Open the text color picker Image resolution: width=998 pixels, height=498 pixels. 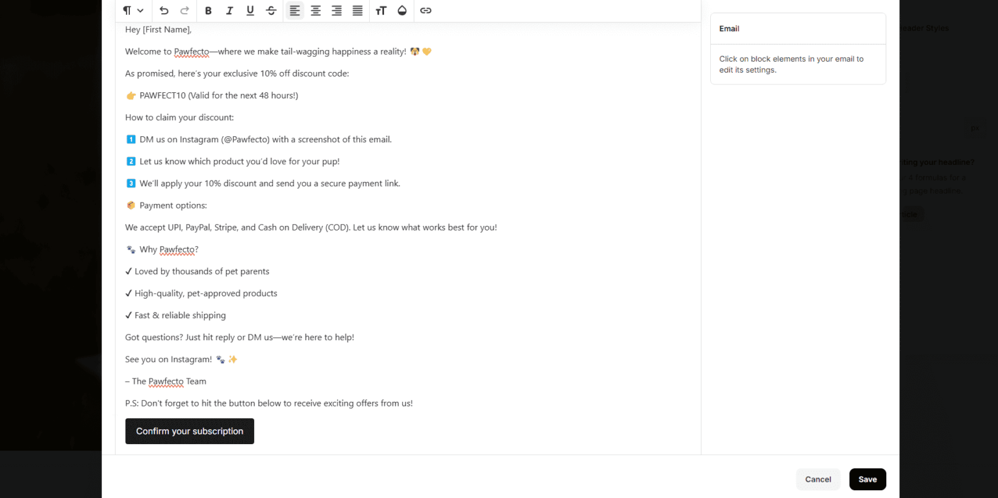tap(402, 10)
